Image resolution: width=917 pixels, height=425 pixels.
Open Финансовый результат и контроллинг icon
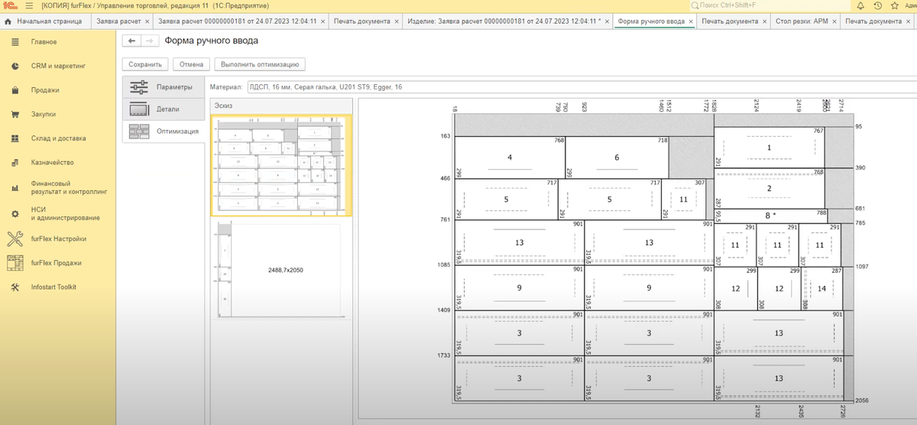(x=15, y=188)
